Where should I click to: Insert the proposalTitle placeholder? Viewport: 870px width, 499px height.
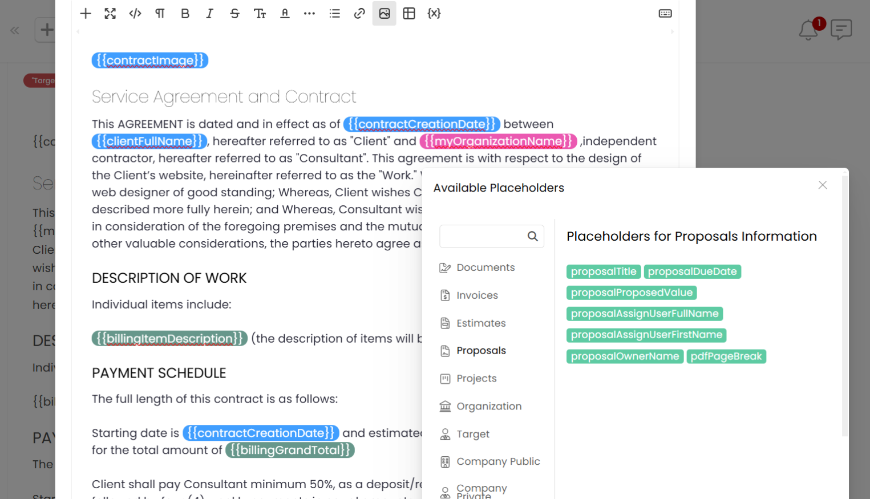point(603,271)
